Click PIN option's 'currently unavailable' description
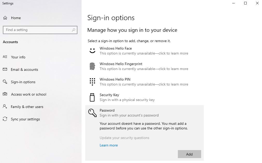This screenshot has height=163, width=262. pos(144,84)
